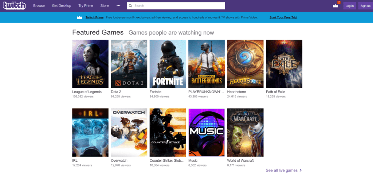Viewport: 373px width, 177px height.
Task: Open the Store navigation item
Action: [x=105, y=6]
